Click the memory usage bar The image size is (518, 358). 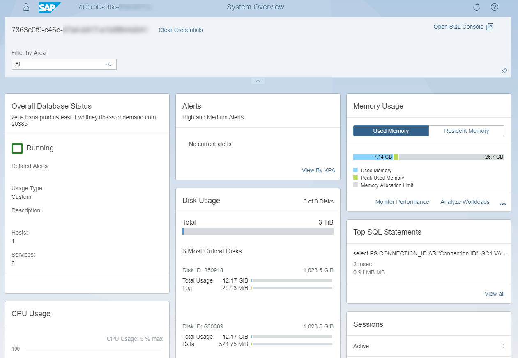(x=429, y=157)
